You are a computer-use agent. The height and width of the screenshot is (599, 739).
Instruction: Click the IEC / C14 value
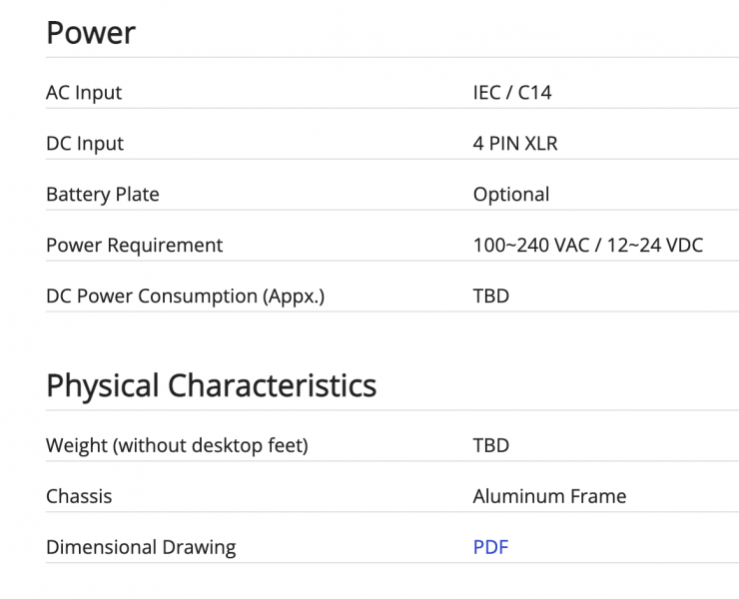(x=511, y=93)
